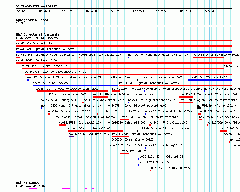Click the nsv6406305 (Sedlazeck2020) variant label
This screenshot has height=192, width=240.
(37, 38)
